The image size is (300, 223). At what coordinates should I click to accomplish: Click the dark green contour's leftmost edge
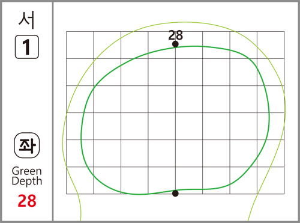coord(81,138)
